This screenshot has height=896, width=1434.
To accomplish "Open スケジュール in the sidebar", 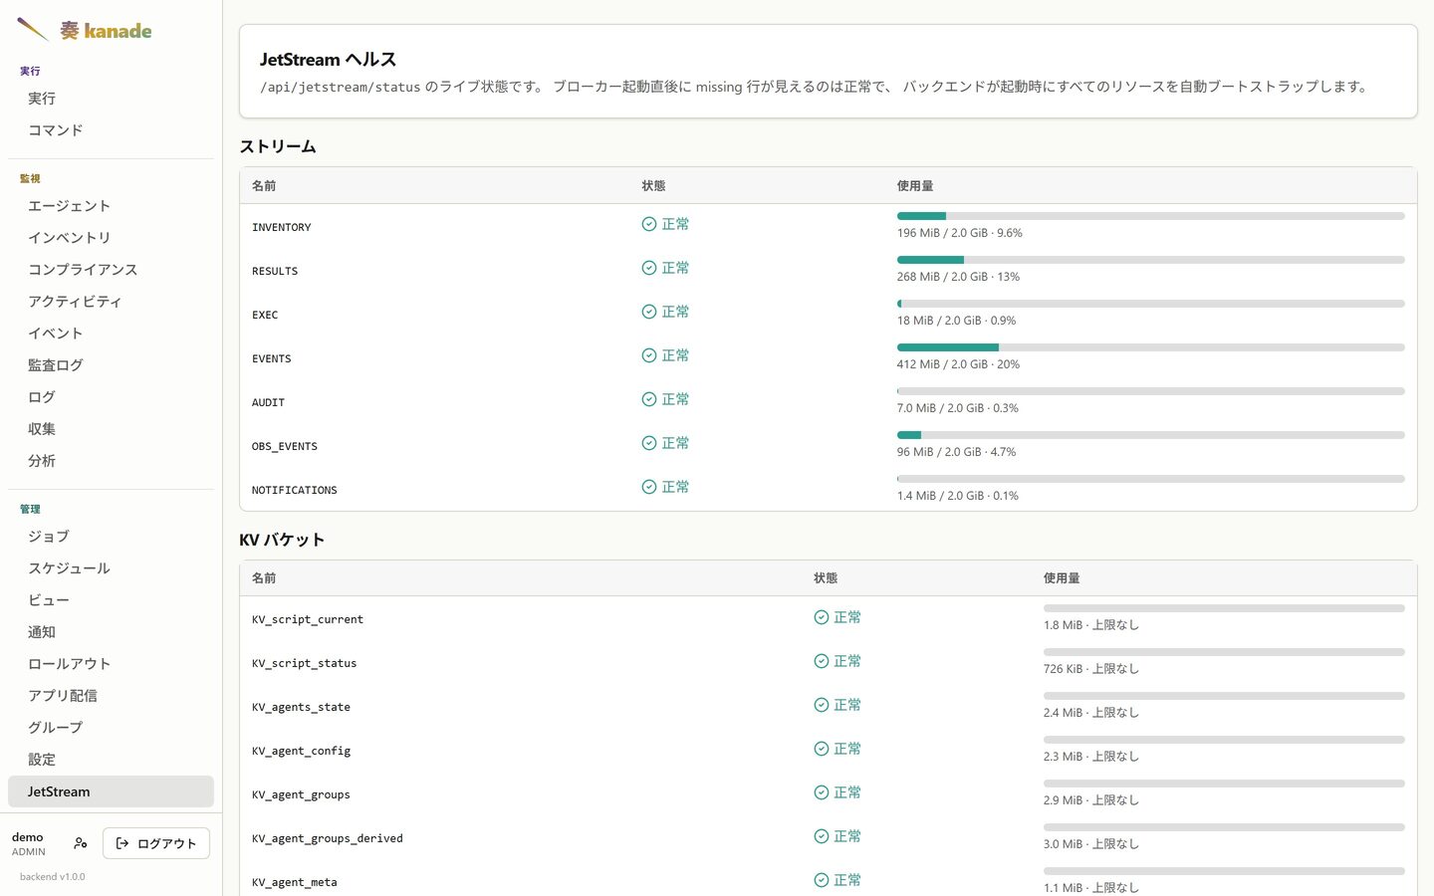I will point(111,568).
